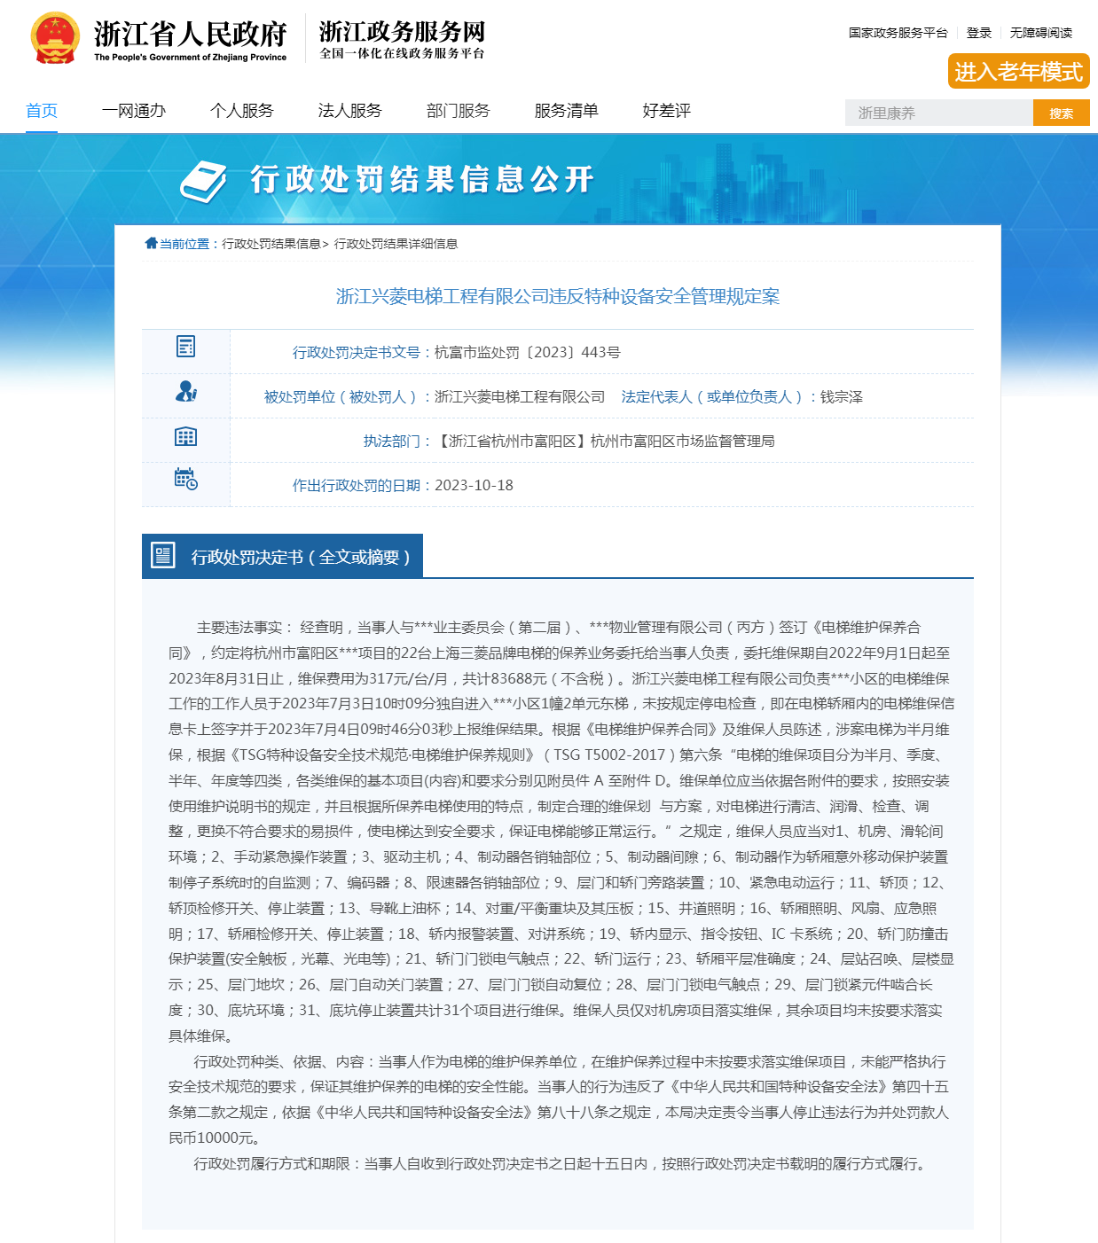Click the 进入老年模式 button
The height and width of the screenshot is (1243, 1098).
point(1019,72)
